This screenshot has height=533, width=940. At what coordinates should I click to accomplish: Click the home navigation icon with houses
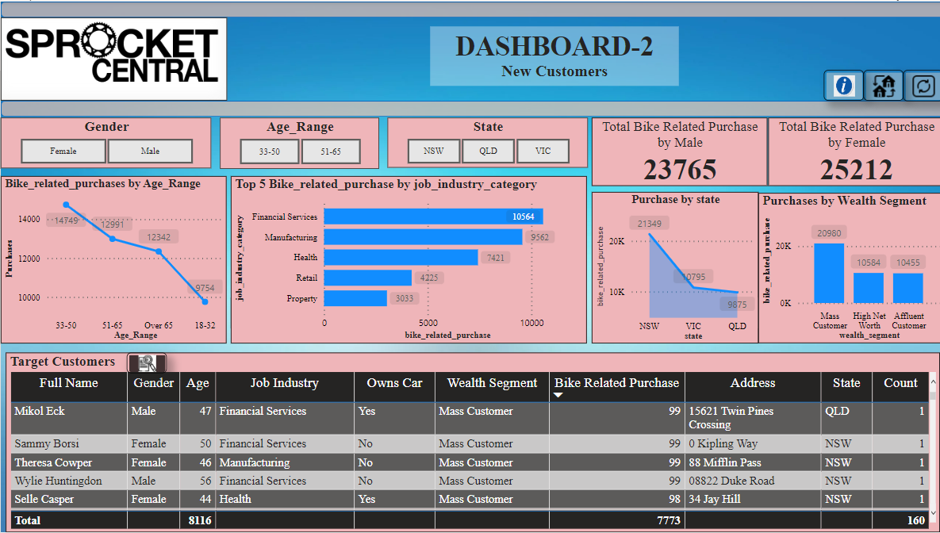pos(883,86)
